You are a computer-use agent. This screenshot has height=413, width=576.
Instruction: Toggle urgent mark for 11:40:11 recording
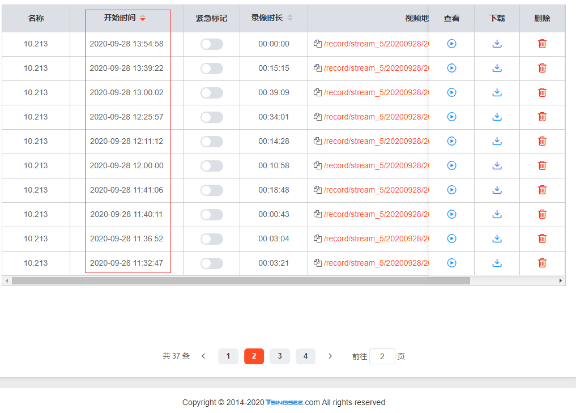(x=212, y=215)
